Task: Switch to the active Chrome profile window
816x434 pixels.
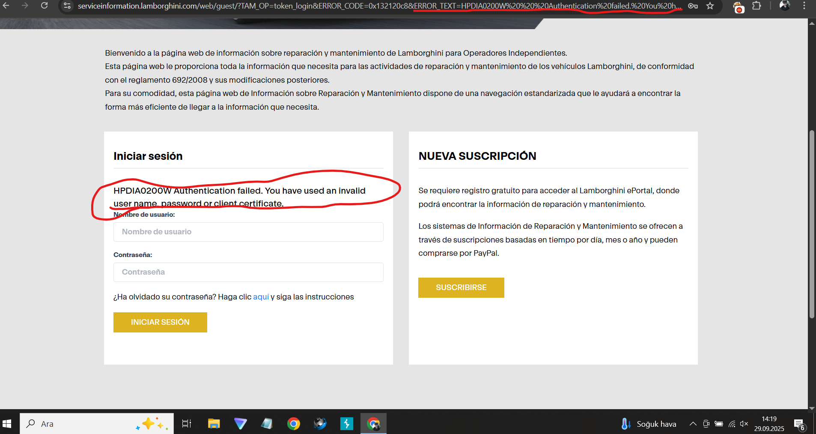Action: [374, 424]
